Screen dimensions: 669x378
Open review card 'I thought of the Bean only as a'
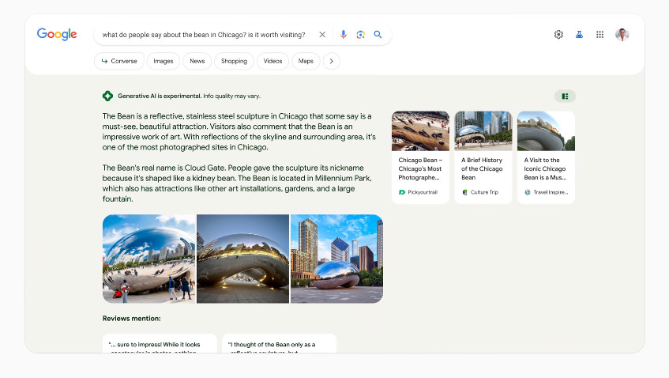click(279, 344)
